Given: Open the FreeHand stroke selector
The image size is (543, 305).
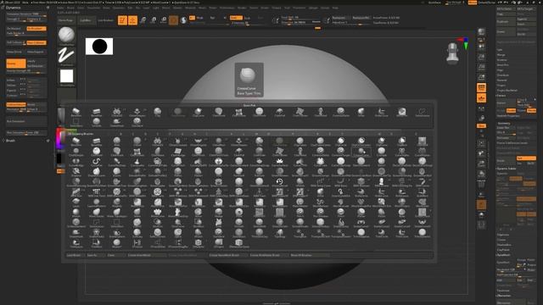Looking at the screenshot, I should click(66, 57).
